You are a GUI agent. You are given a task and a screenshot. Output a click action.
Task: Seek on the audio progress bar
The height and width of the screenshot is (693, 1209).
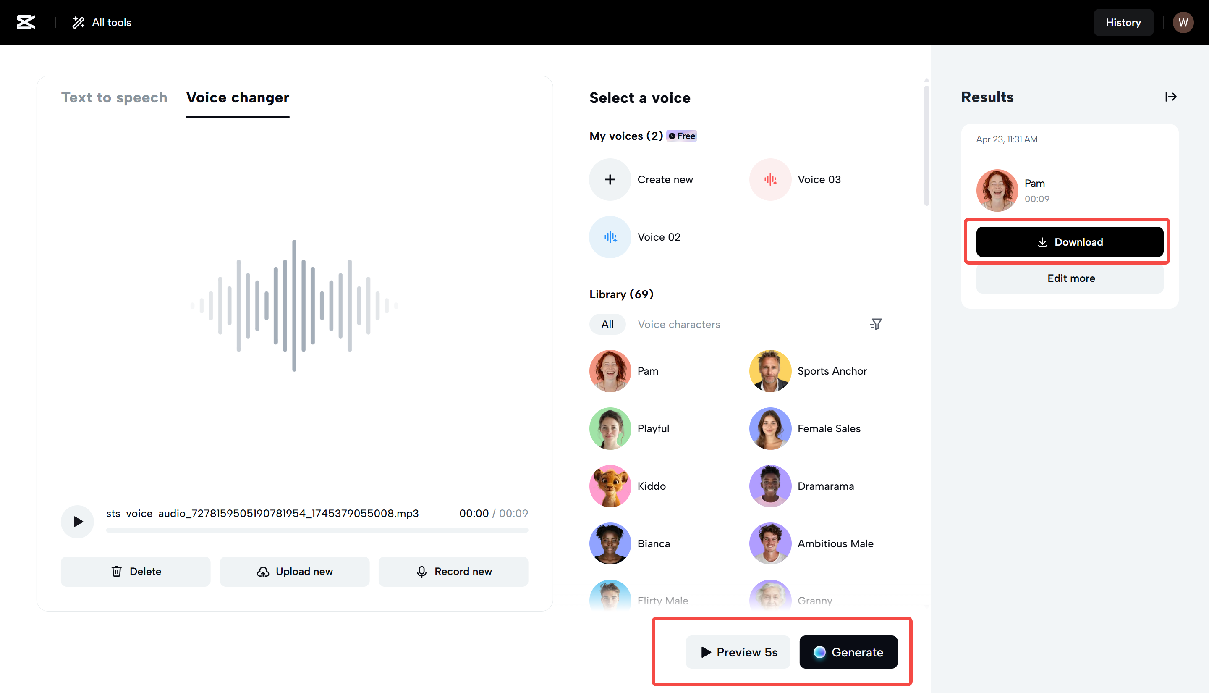(x=317, y=530)
